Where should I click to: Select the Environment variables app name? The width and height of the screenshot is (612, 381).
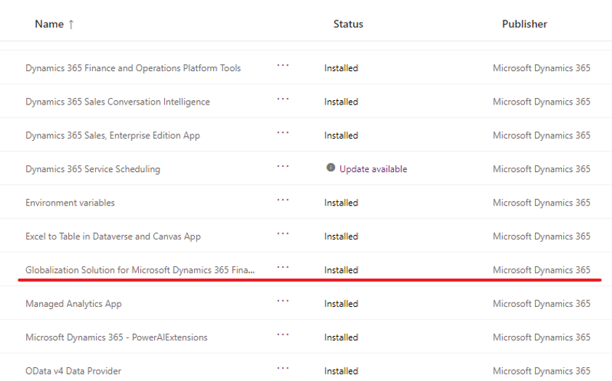click(x=71, y=202)
